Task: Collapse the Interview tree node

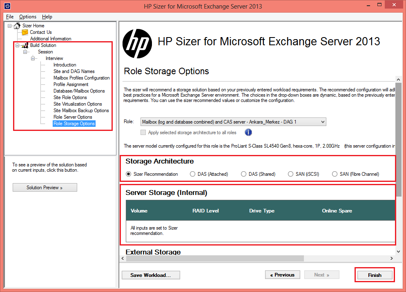Action: [x=33, y=58]
